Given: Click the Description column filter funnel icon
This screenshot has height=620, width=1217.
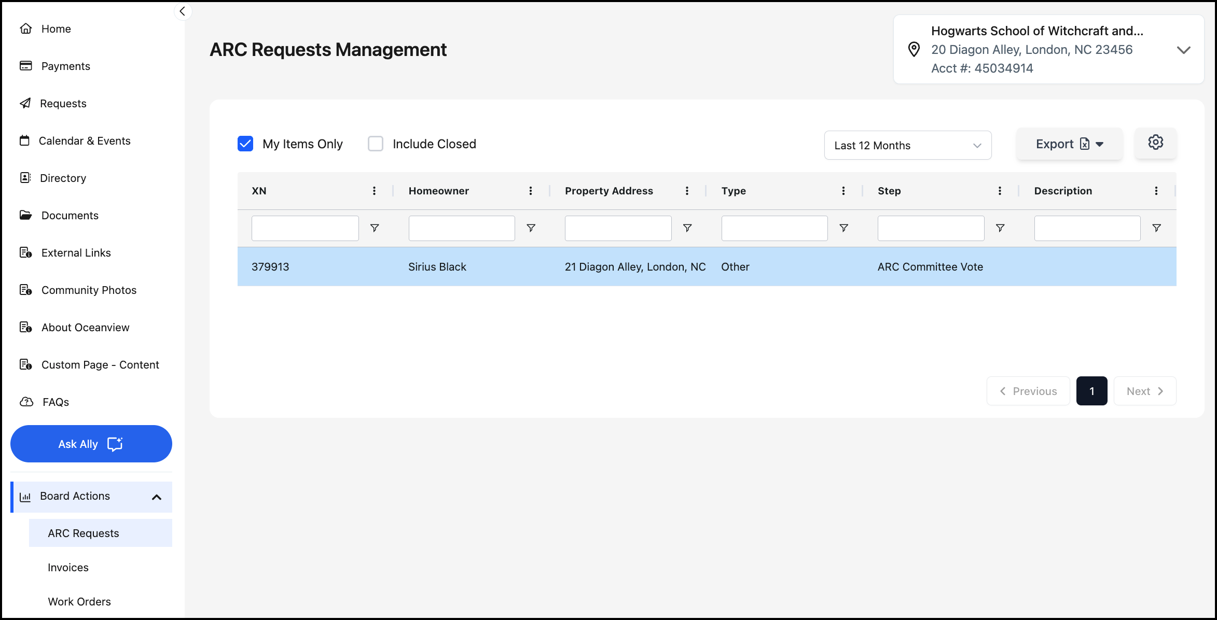Looking at the screenshot, I should tap(1157, 228).
